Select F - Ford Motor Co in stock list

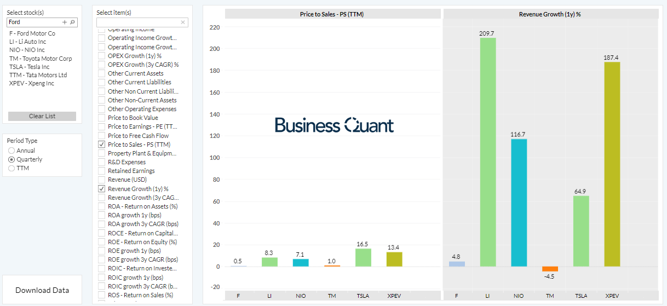[32, 33]
